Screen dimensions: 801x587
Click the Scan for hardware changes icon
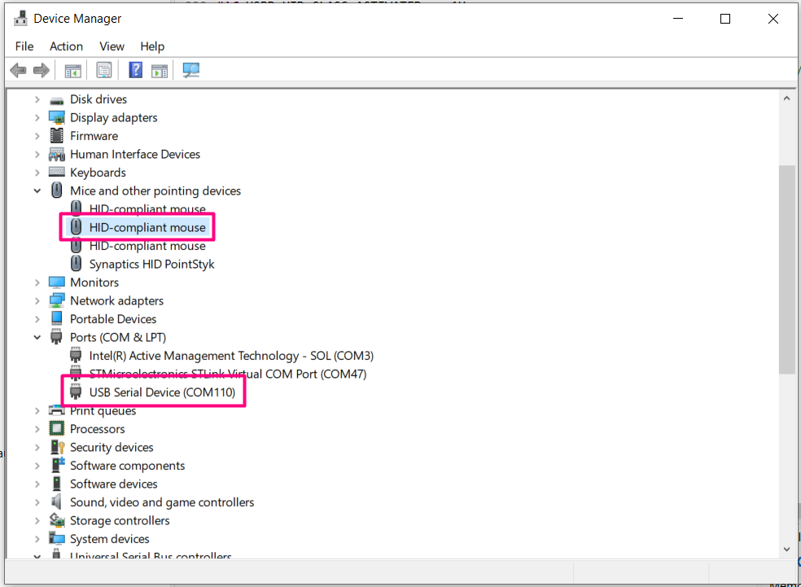coord(190,70)
